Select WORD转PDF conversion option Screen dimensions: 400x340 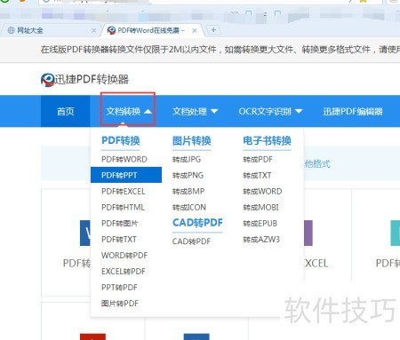124,256
